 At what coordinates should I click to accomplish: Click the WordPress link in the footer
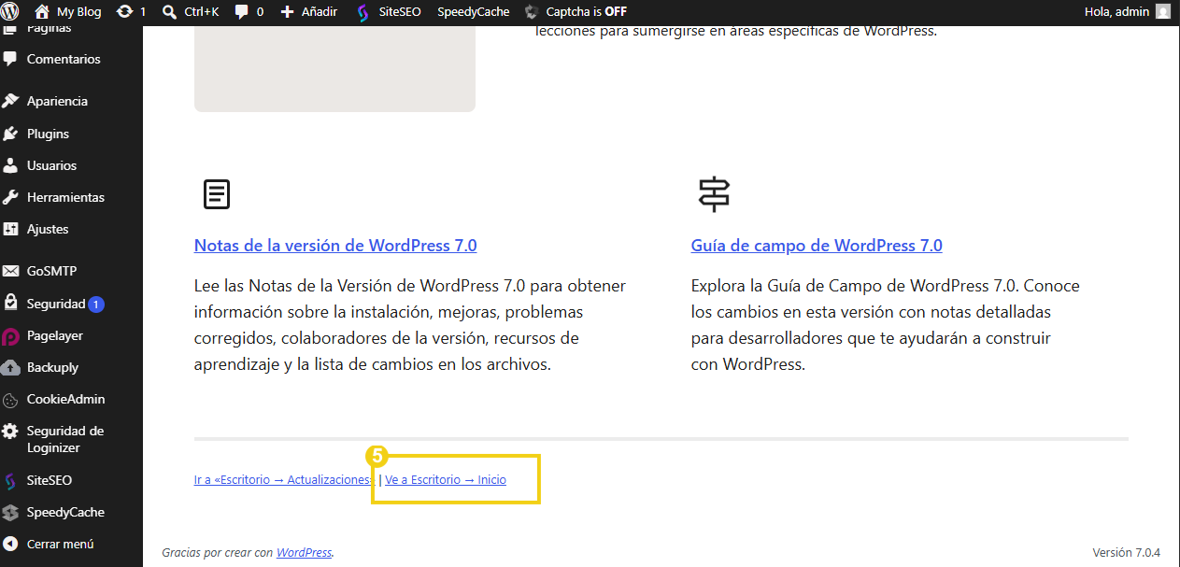[304, 552]
